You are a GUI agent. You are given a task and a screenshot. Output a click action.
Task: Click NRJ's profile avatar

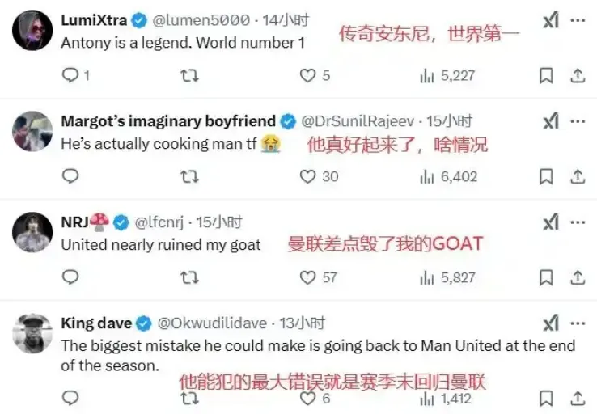(x=32, y=232)
